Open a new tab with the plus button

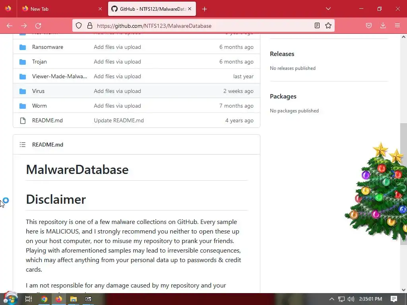pyautogui.click(x=205, y=9)
